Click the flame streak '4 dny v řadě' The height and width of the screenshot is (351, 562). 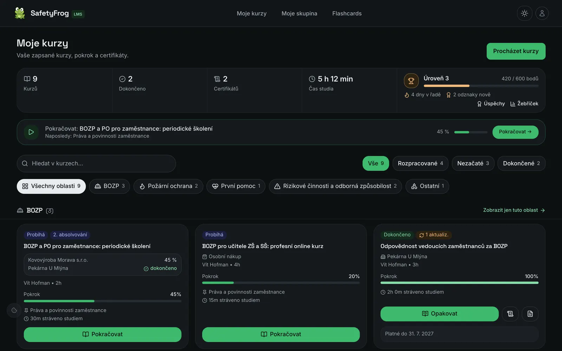pos(423,95)
